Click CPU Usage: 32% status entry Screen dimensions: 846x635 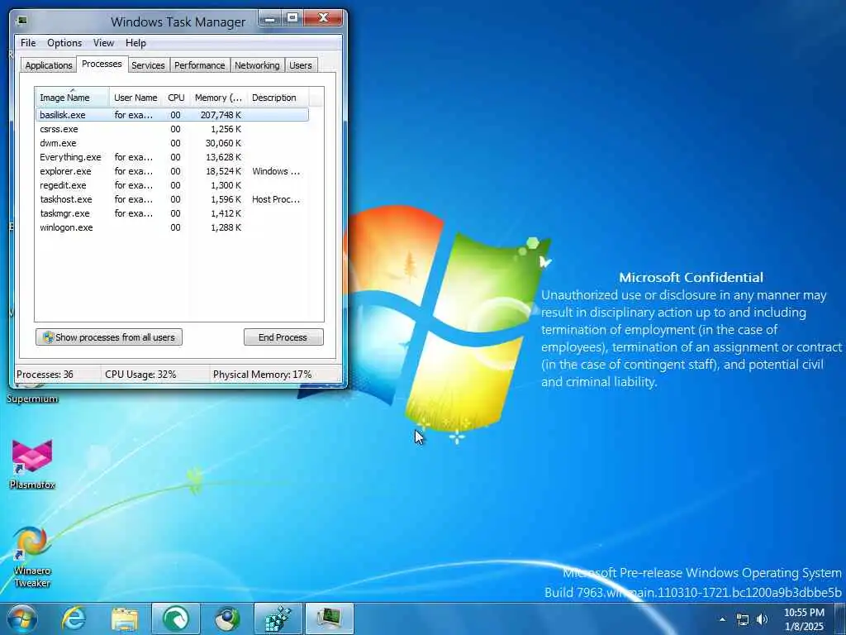tap(140, 375)
